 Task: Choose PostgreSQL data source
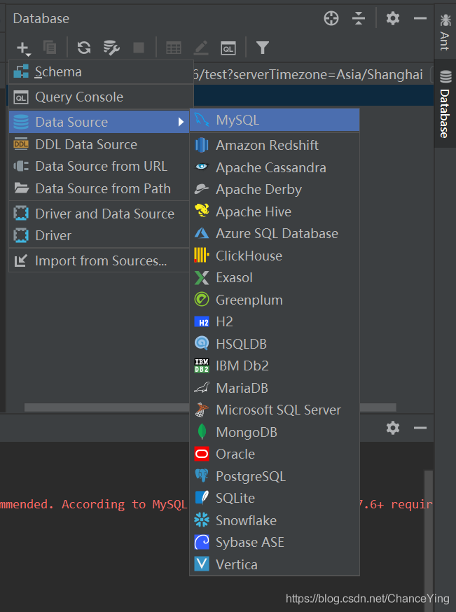point(250,476)
